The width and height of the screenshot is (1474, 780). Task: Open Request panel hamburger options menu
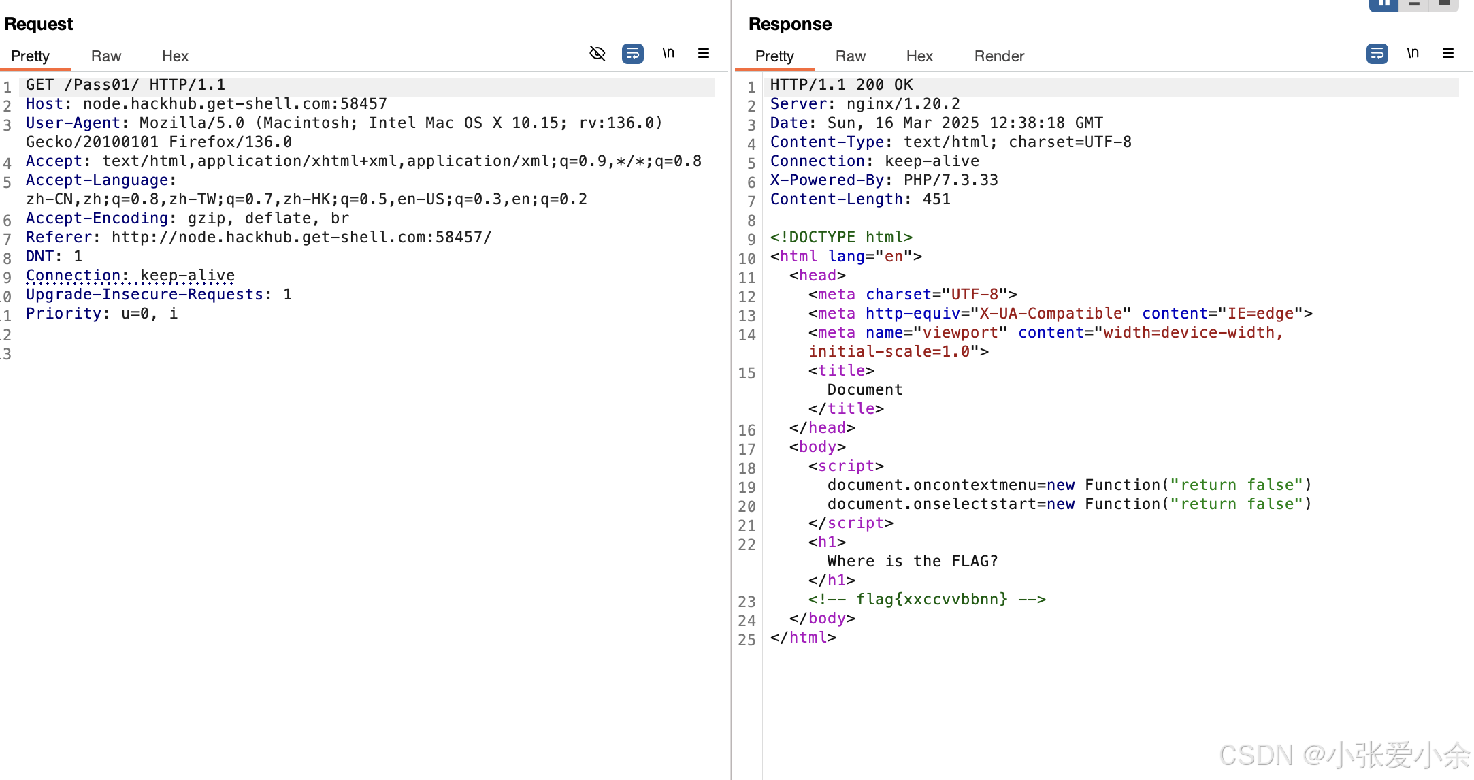[x=704, y=53]
